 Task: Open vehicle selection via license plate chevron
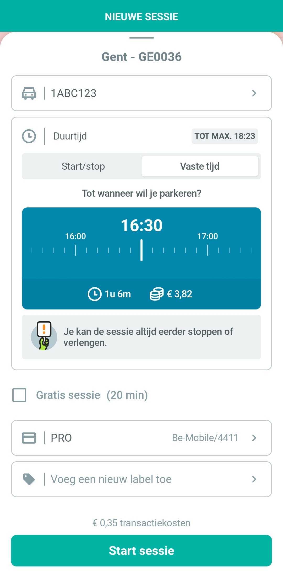click(254, 93)
